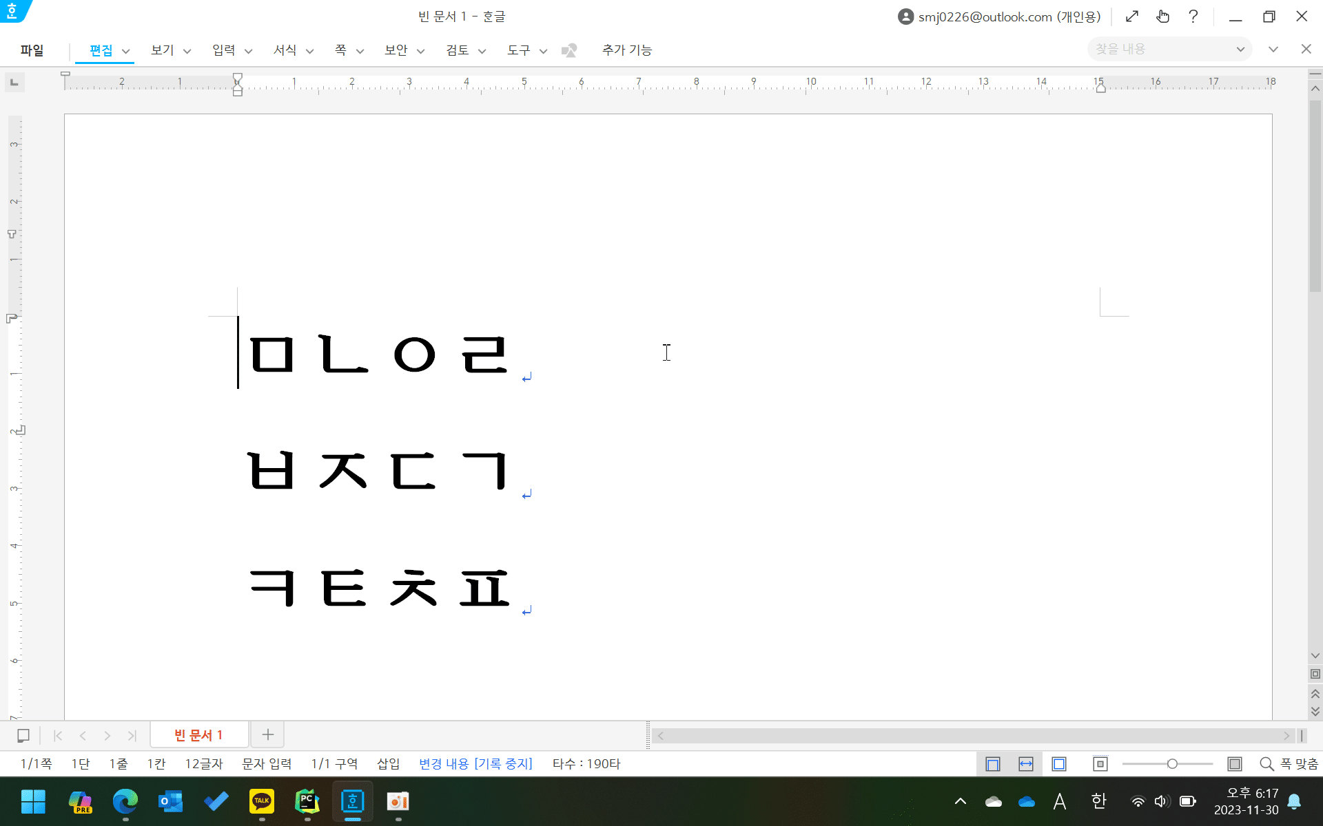Toggle fit-to-width view icon
The width and height of the screenshot is (1323, 826).
point(1026,764)
